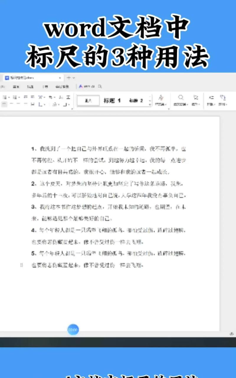
Task: Open the 排版 layout dropdown
Action: tap(211, 100)
